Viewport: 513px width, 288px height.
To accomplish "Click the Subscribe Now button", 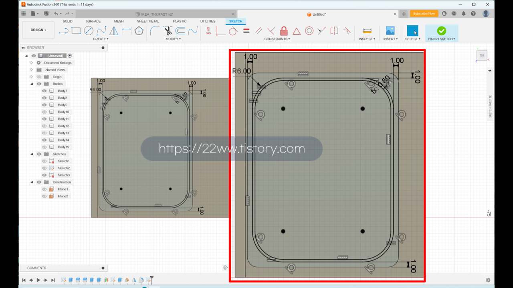I will (x=424, y=14).
